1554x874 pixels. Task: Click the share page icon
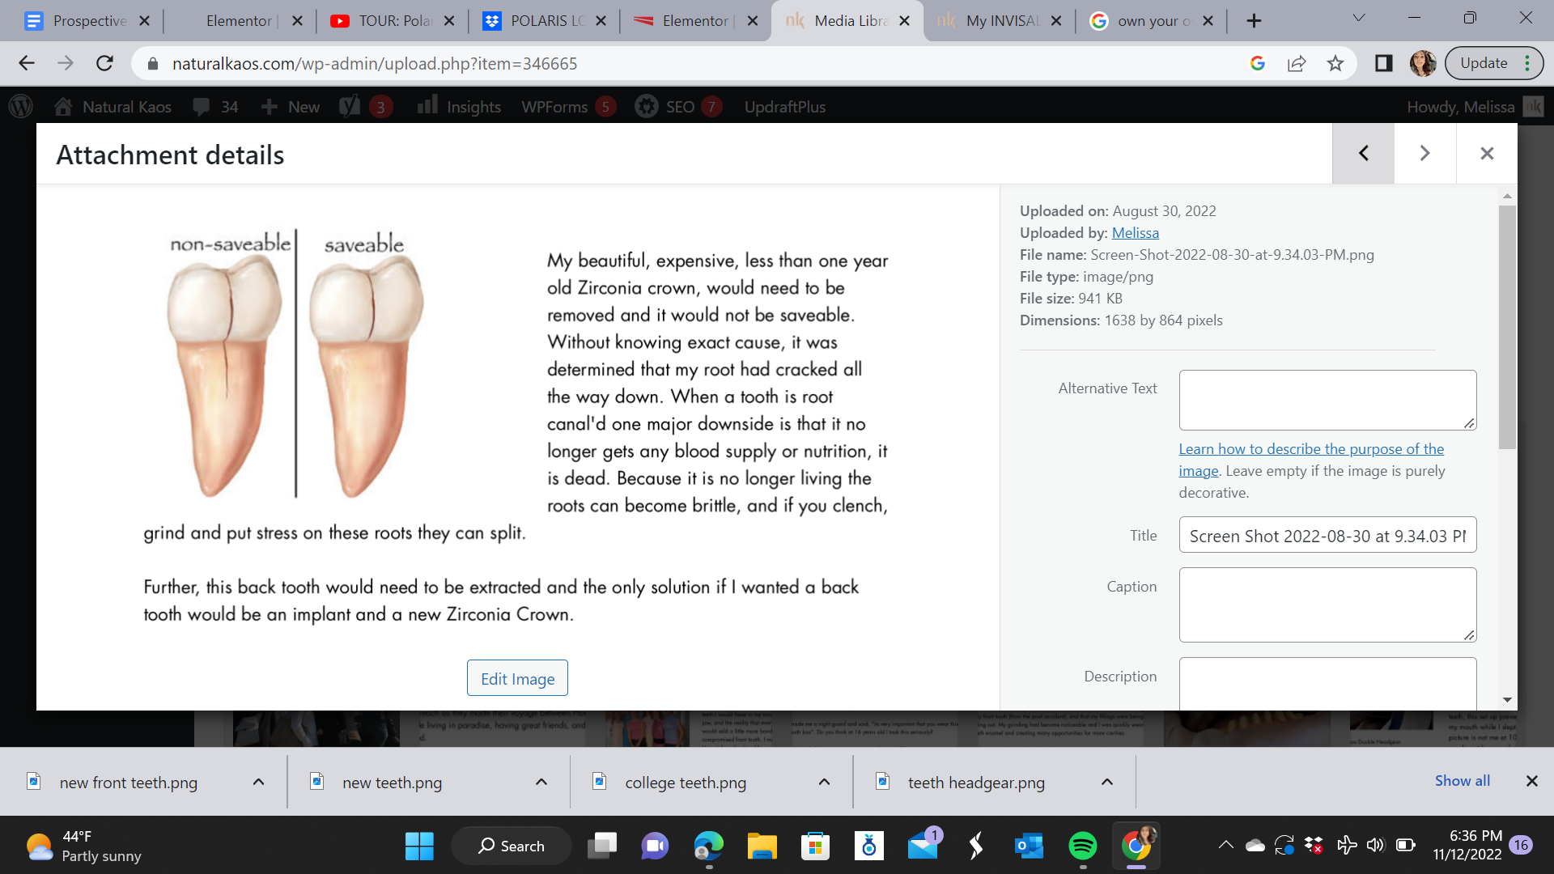(1297, 63)
